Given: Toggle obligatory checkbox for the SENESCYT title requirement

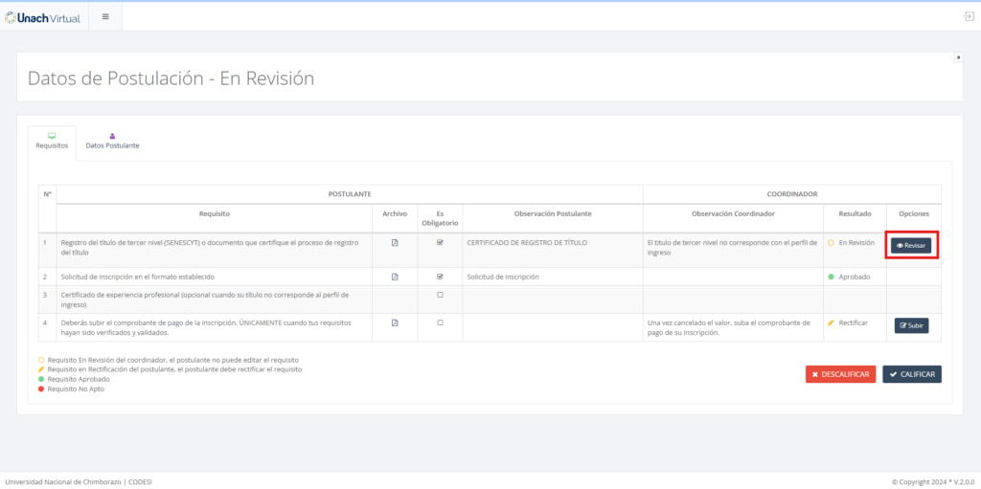Looking at the screenshot, I should [x=440, y=243].
